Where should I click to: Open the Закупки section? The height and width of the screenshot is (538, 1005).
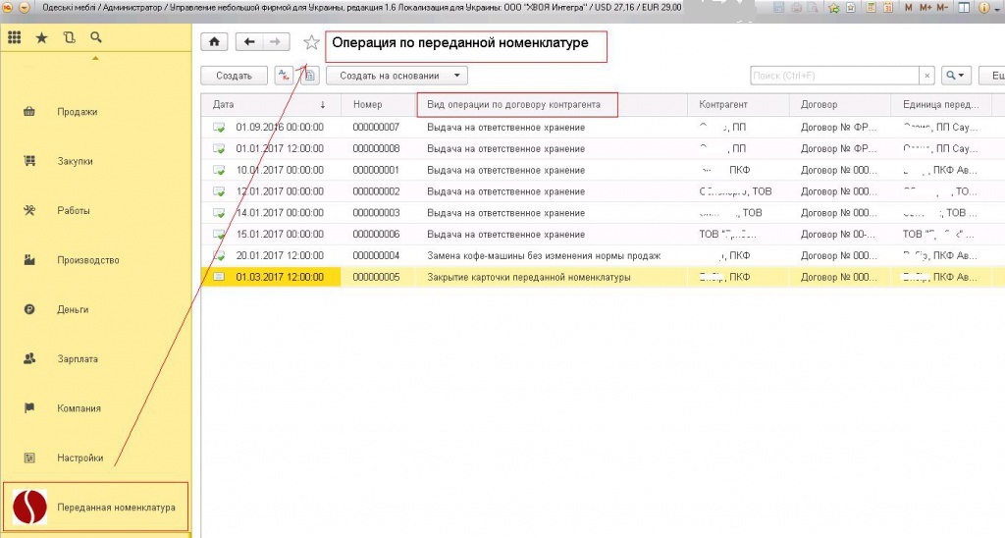tap(75, 161)
